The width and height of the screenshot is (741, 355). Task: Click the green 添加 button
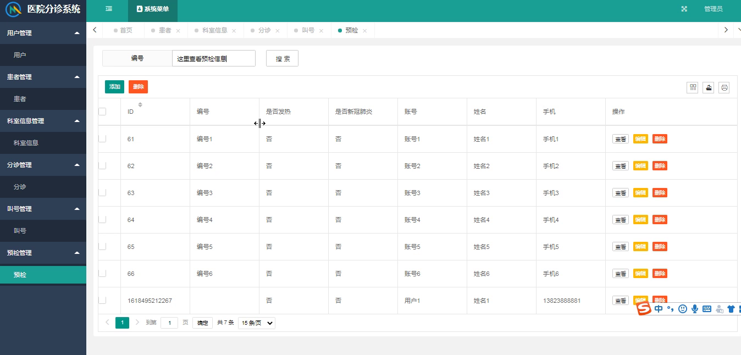(x=114, y=87)
